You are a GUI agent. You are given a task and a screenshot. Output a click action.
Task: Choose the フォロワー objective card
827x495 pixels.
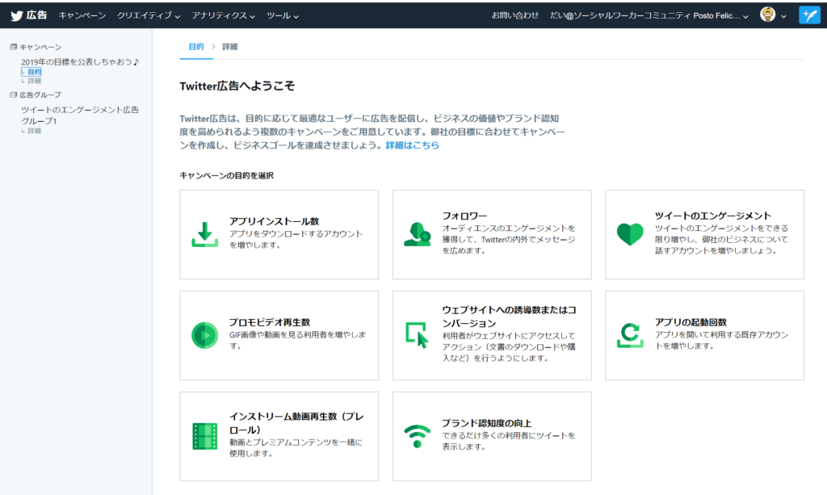pos(492,235)
